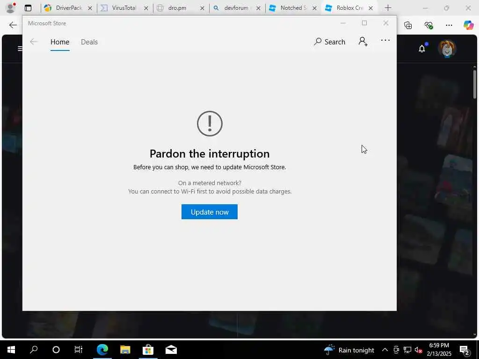The width and height of the screenshot is (479, 359).
Task: Minimize the Microsoft Store window
Action: click(x=343, y=23)
